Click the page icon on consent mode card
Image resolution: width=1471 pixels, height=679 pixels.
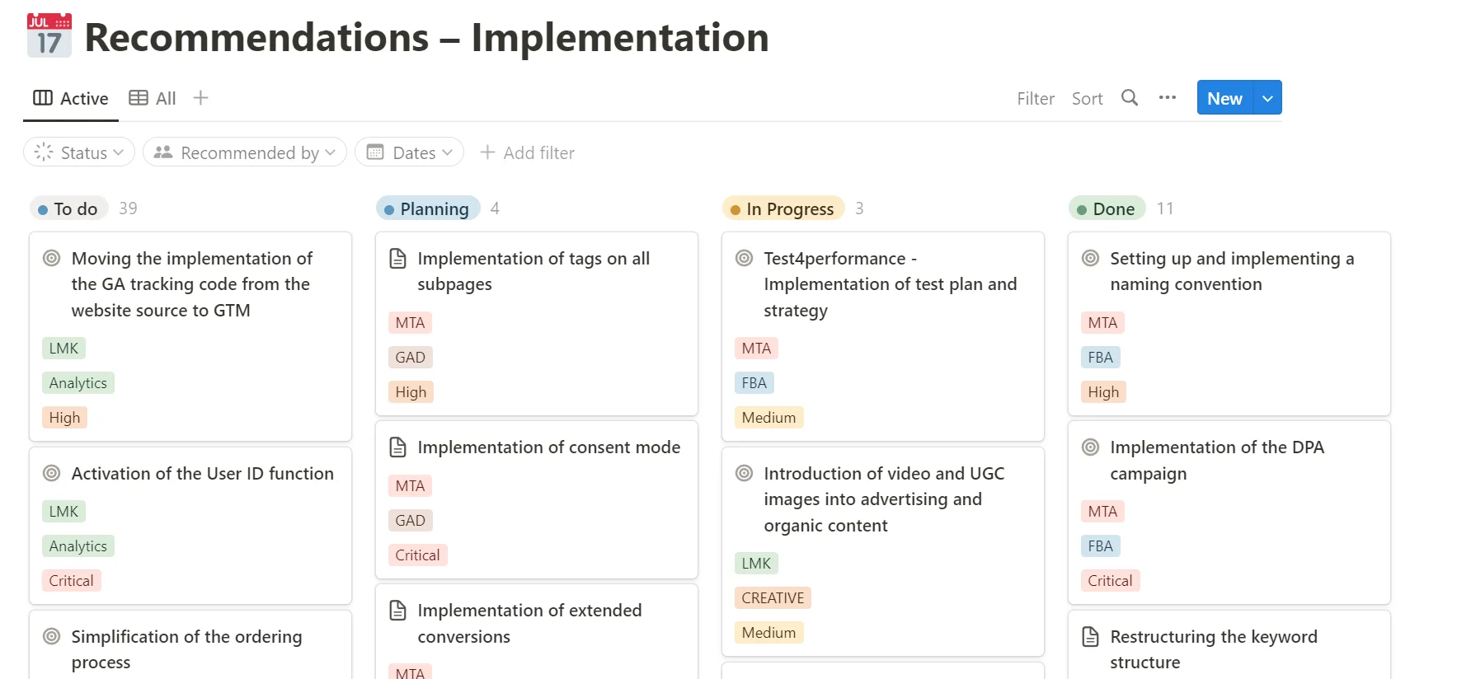pyautogui.click(x=397, y=447)
